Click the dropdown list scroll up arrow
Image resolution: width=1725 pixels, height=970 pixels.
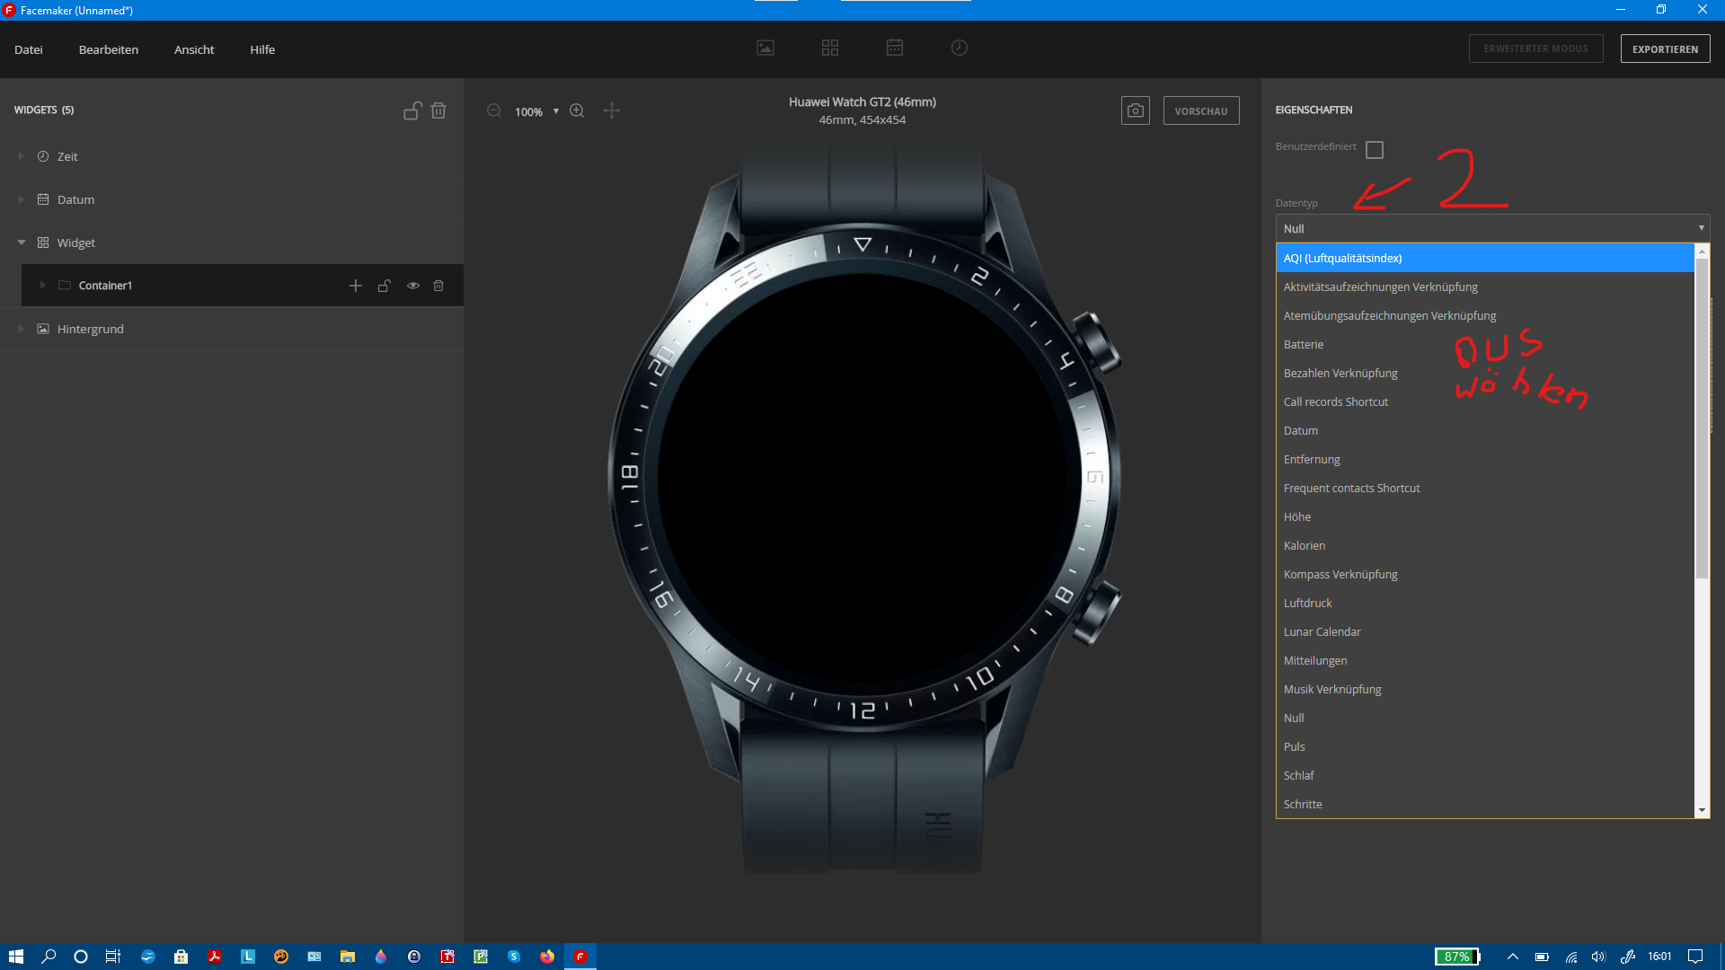coord(1702,251)
